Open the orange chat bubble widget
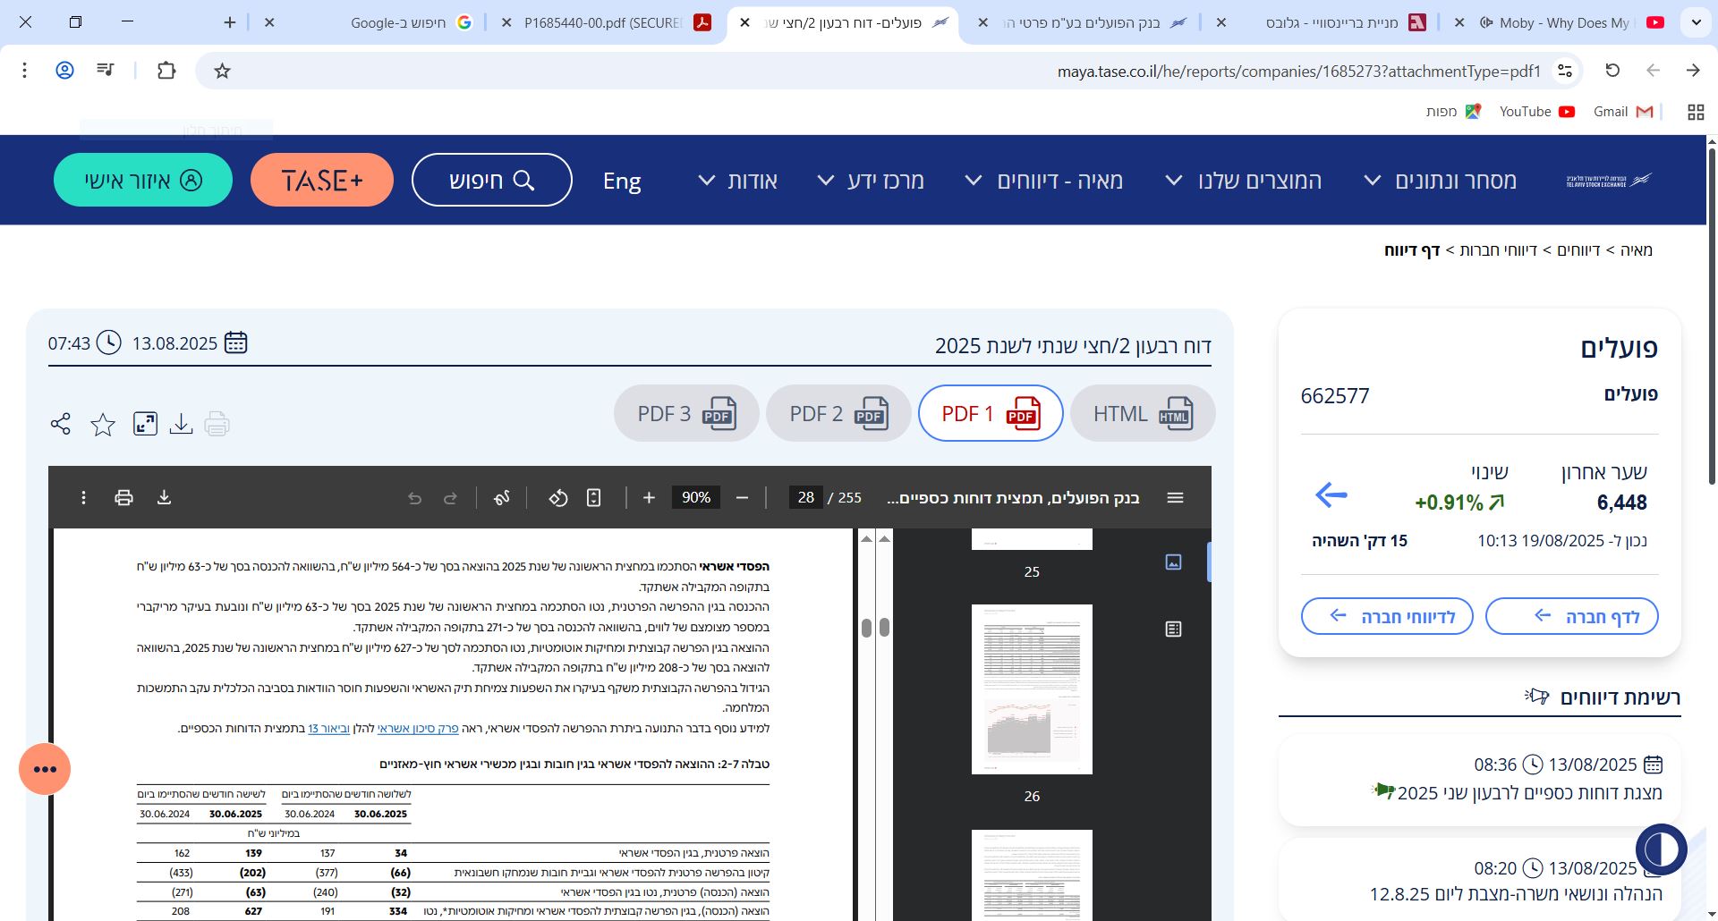1718x921 pixels. [45, 769]
